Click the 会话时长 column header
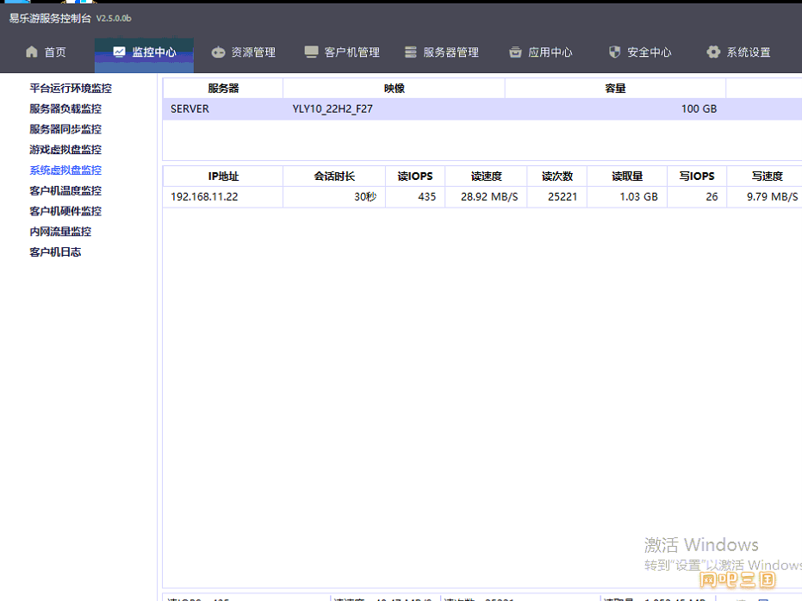The width and height of the screenshot is (802, 601). pos(334,177)
